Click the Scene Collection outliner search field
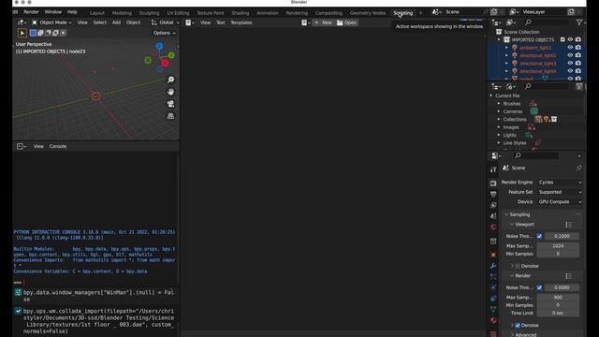Screen dimensions: 599x337 547,22
